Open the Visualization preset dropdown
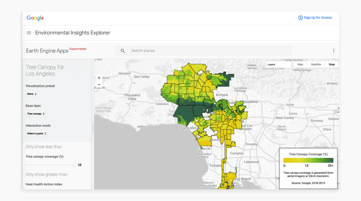Viewport: 361px width, 201px height. tap(32, 94)
